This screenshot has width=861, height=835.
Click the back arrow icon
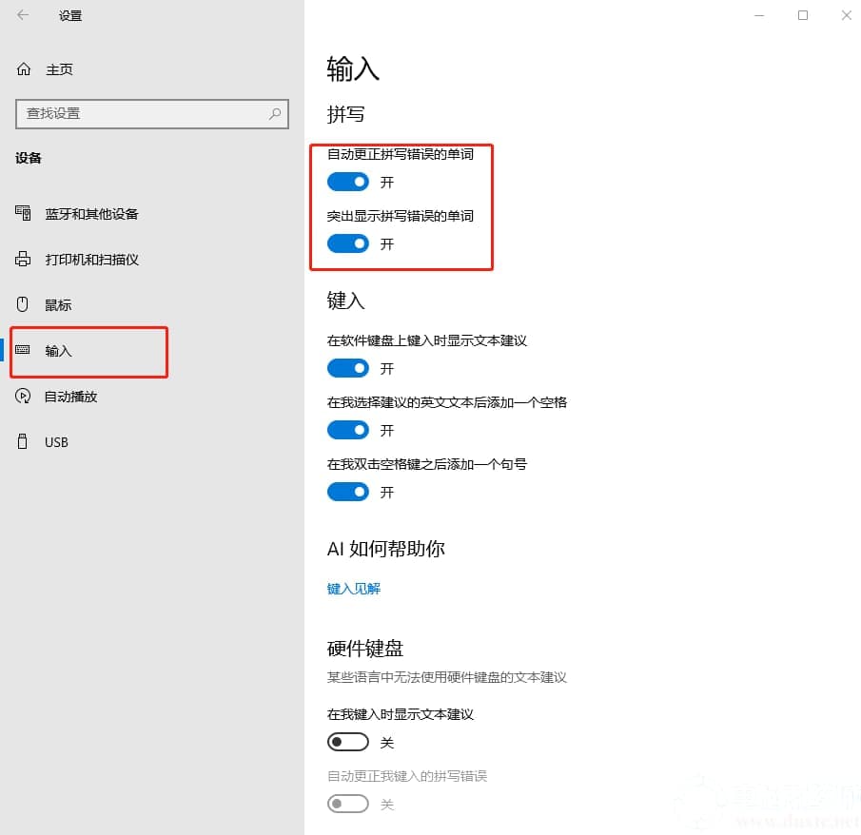[23, 15]
